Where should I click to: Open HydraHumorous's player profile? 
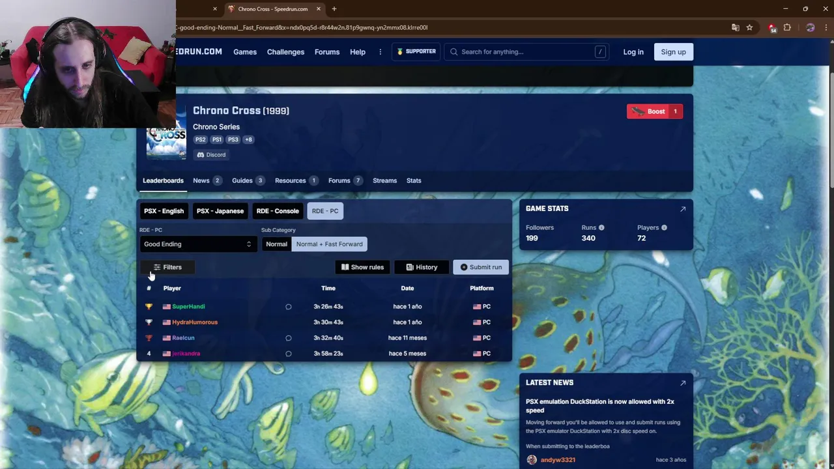pos(195,322)
